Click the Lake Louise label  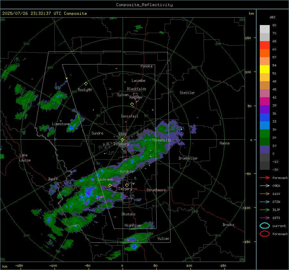coord(25,158)
